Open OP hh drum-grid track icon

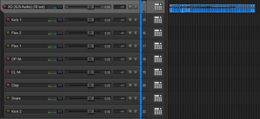click(158, 59)
